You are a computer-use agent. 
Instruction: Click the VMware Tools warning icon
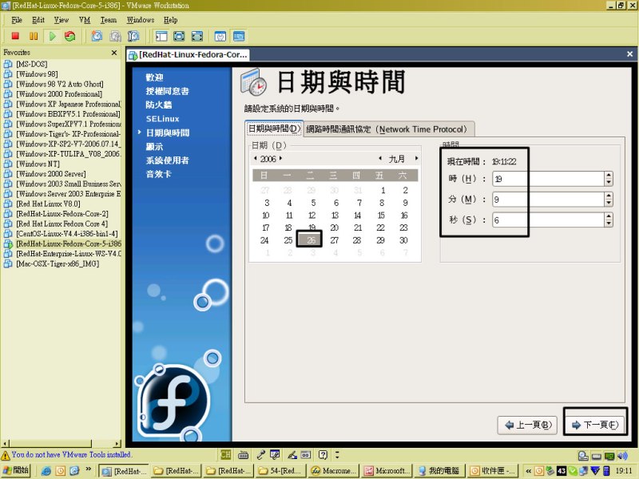point(6,455)
